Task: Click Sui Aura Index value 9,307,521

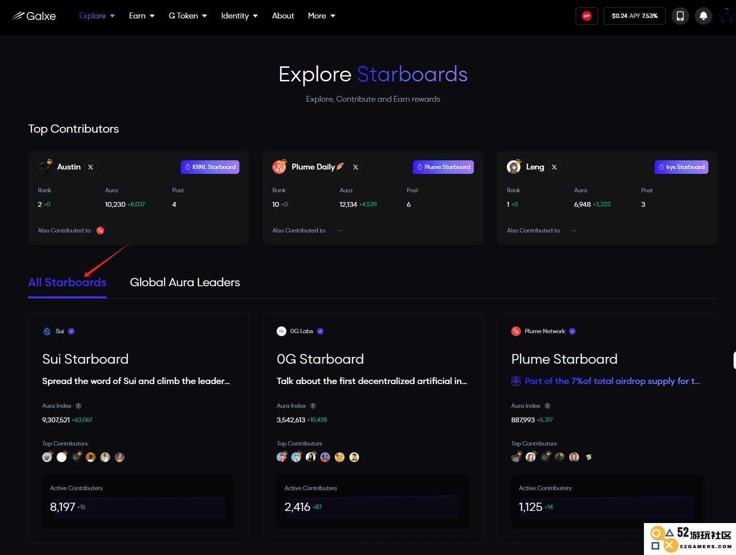Action: (x=56, y=420)
